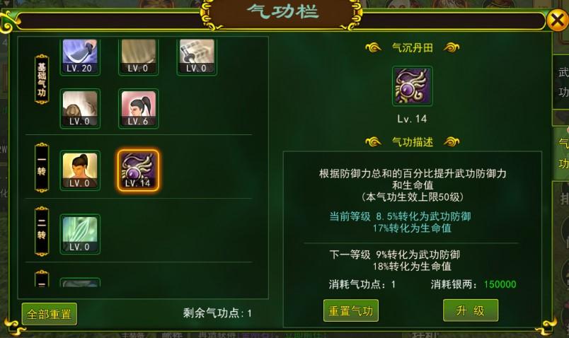Screen dimensions: 569x338
Task: Select the brown-haired figure skill icon LV. 0
Action: coord(80,108)
